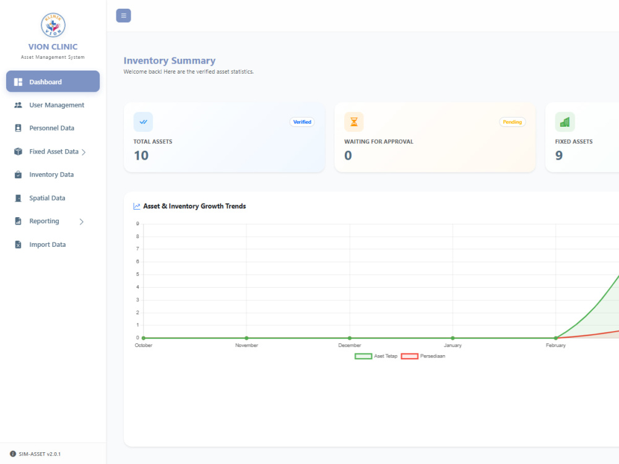619x464 pixels.
Task: Click the Pending badge on approval card
Action: (x=513, y=122)
